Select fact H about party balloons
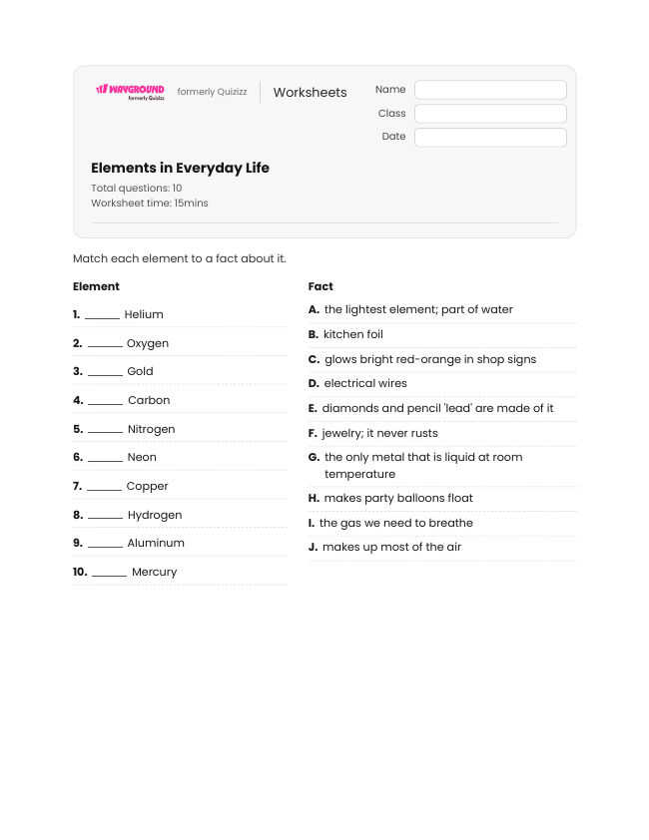Viewport: 649px width, 840px height. pos(442,498)
